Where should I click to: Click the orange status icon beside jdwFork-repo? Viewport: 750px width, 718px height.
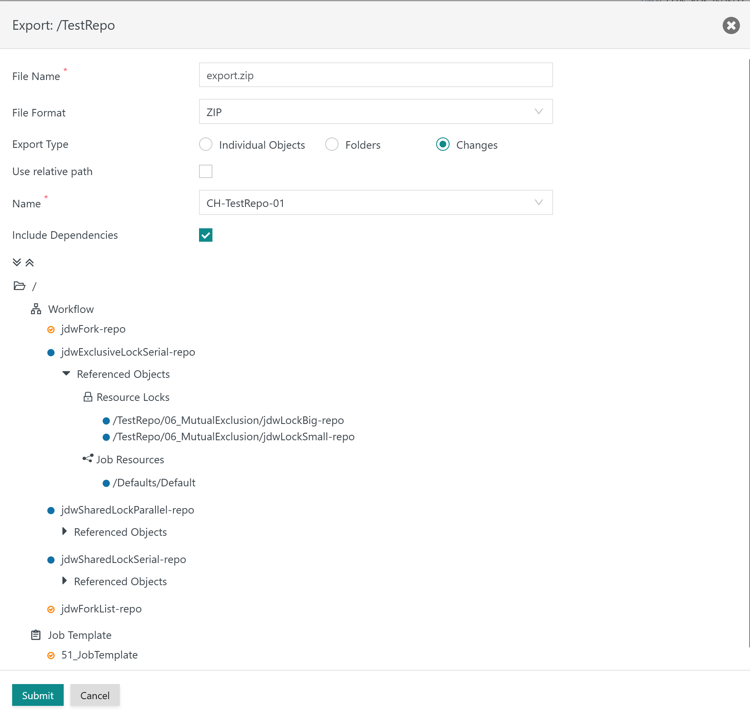(51, 330)
